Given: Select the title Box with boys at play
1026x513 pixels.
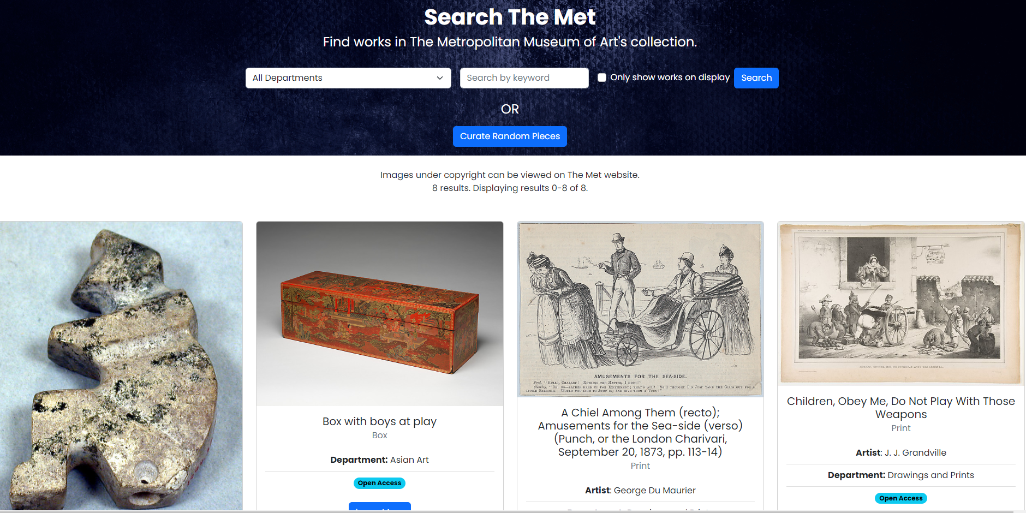Looking at the screenshot, I should click(379, 421).
